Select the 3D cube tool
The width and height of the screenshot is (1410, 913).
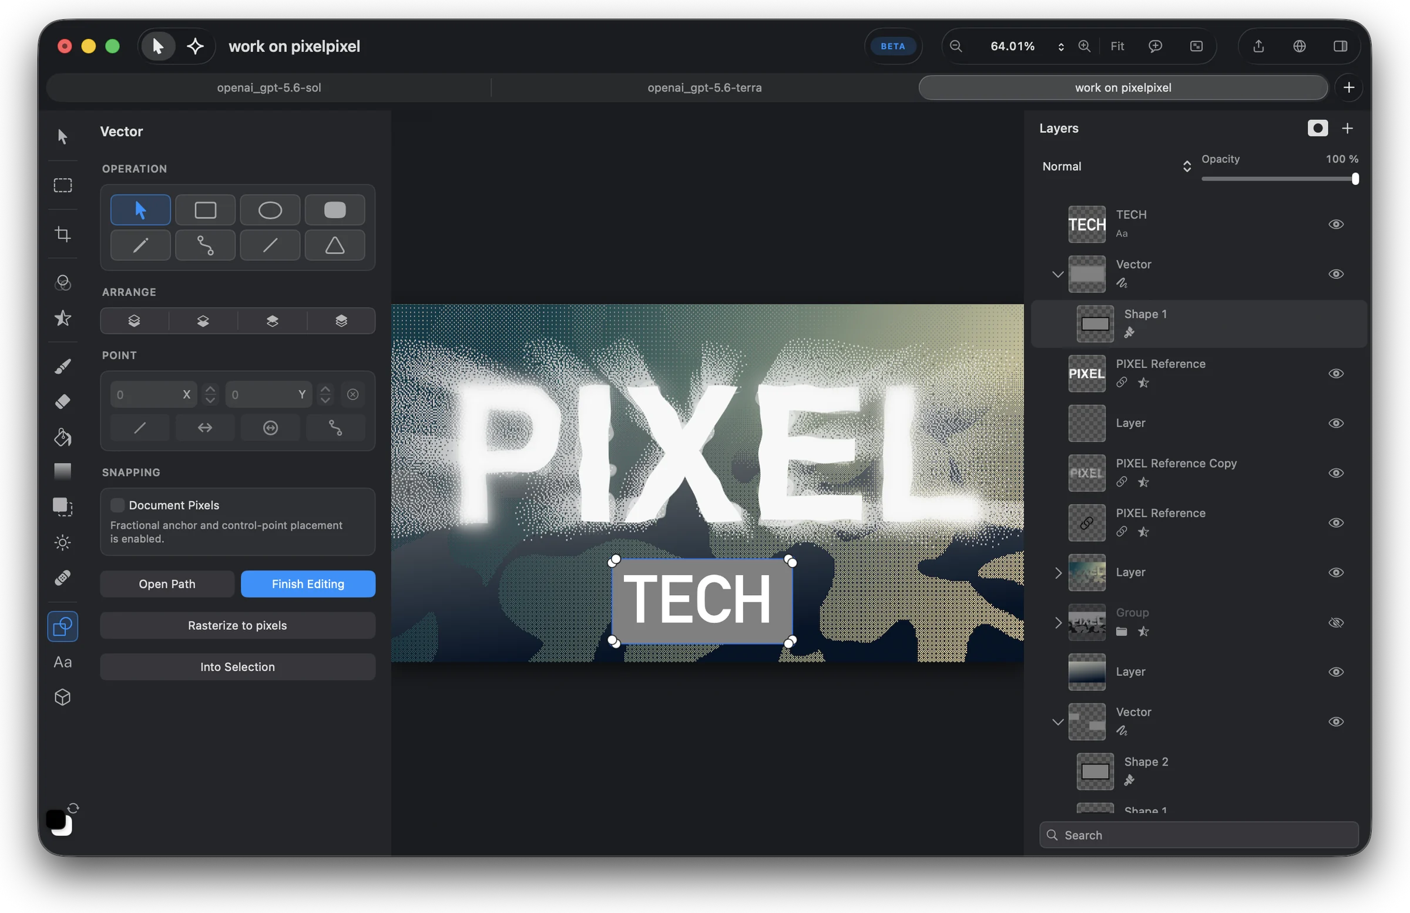click(x=63, y=697)
